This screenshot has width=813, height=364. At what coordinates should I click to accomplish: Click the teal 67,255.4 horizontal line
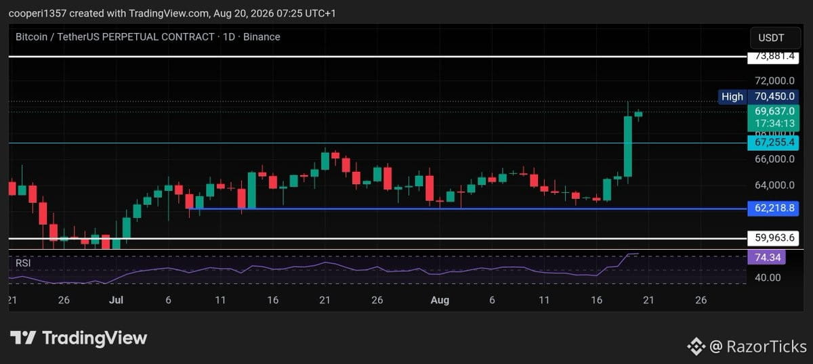(377, 143)
